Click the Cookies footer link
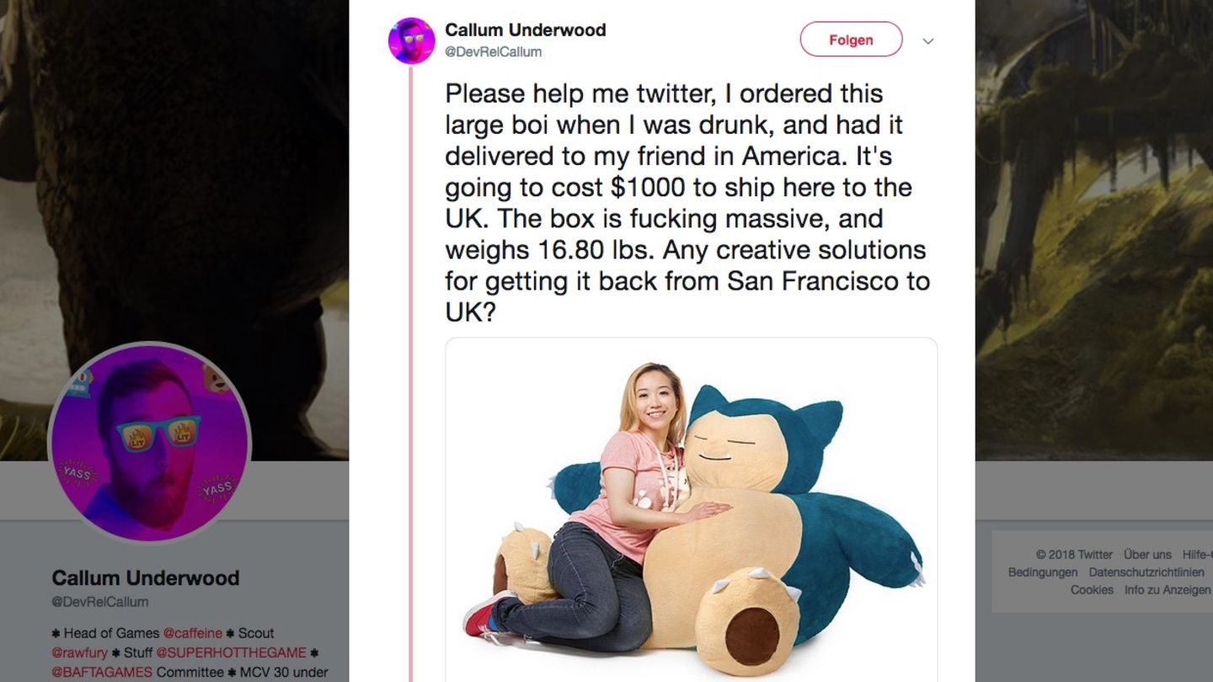This screenshot has width=1213, height=682. click(x=1092, y=590)
